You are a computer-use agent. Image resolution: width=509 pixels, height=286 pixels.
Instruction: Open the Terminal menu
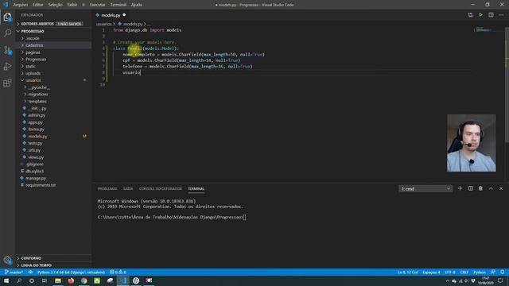[119, 5]
